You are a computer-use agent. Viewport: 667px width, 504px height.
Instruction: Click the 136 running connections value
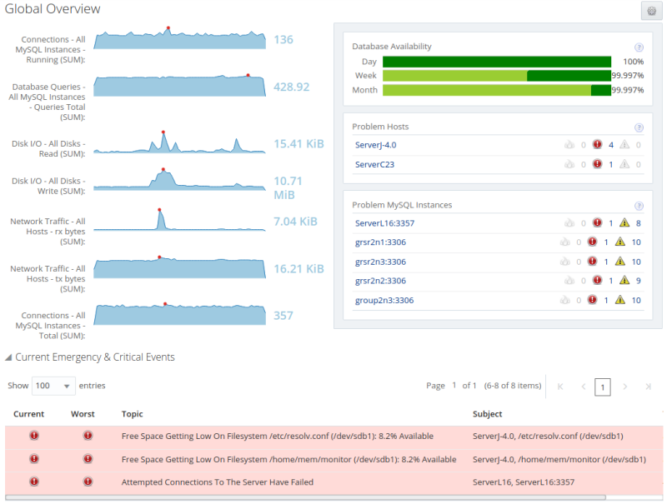pos(283,39)
